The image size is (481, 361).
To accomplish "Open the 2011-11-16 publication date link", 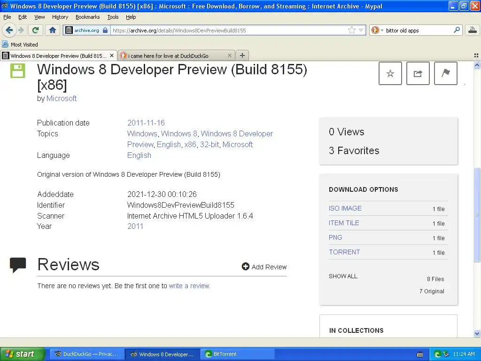I will tap(146, 123).
